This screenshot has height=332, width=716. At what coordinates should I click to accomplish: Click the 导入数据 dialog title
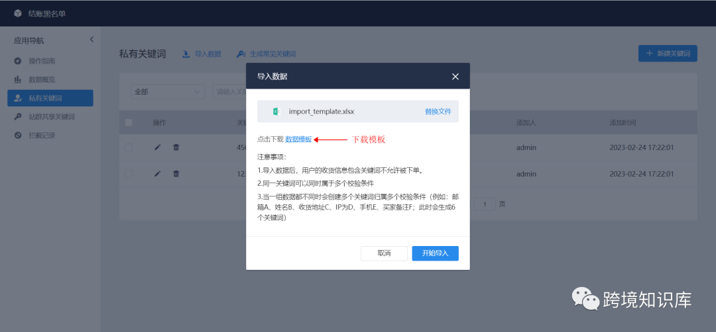[x=272, y=77]
